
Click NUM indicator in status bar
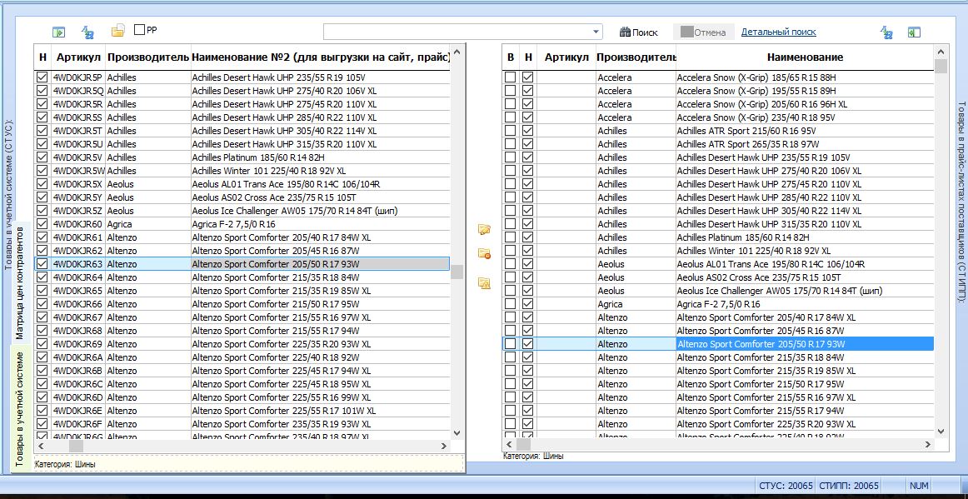coord(917,486)
